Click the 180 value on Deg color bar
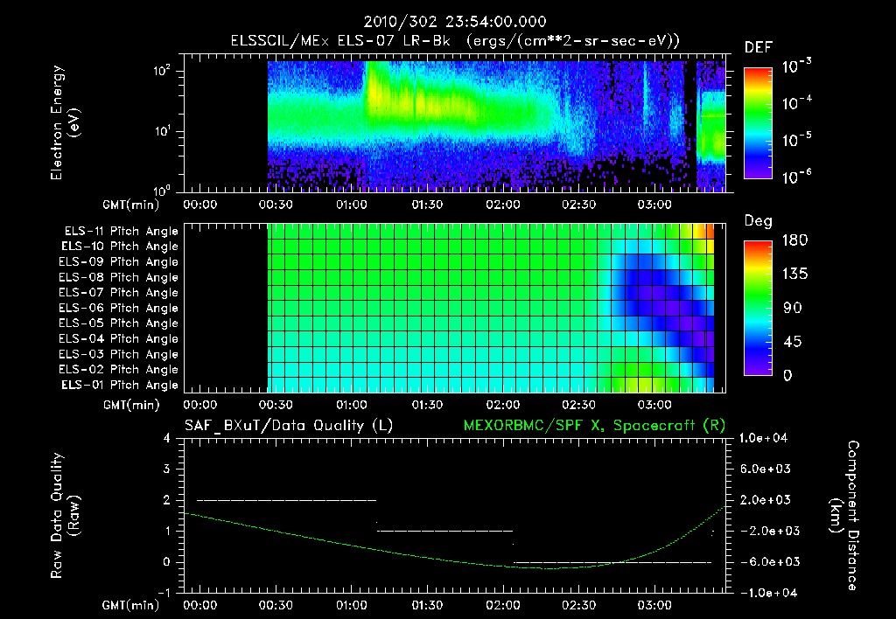Screen dimensions: 896x619 click(794, 240)
